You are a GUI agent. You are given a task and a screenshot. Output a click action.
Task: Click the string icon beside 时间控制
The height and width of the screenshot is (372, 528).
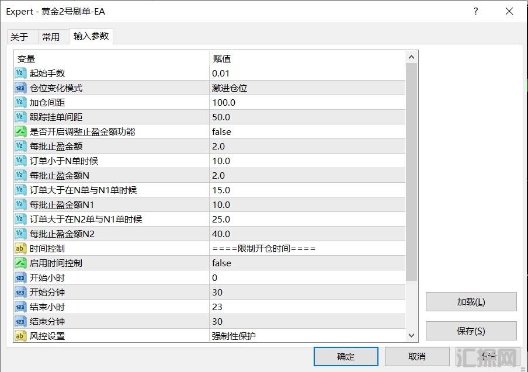20,249
